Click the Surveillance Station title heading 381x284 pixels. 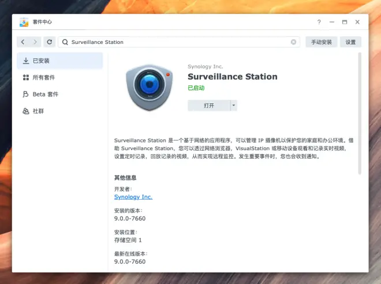pyautogui.click(x=233, y=77)
